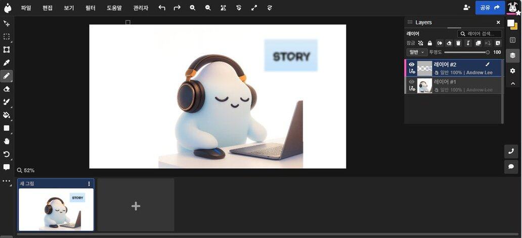
Task: Open the three-dot menu on 새 그림 thumbnail
Action: coord(89,184)
